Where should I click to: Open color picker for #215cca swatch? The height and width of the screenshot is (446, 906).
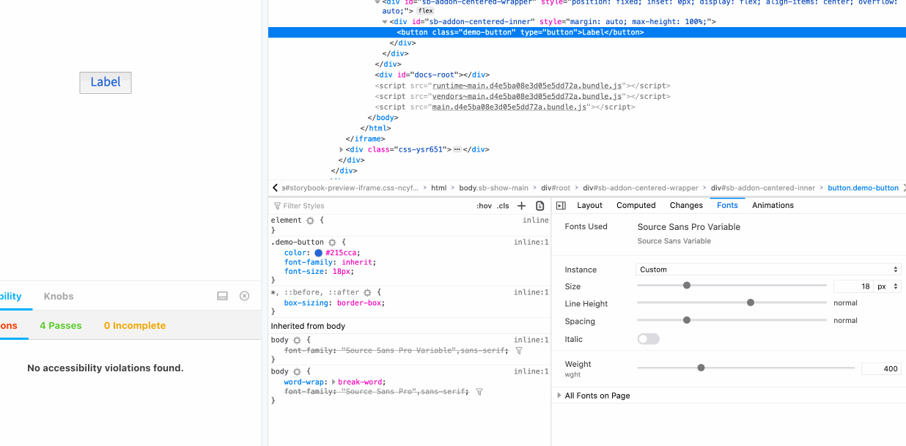click(x=319, y=253)
